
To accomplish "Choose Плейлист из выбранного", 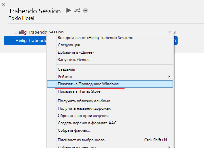I will (x=81, y=140).
